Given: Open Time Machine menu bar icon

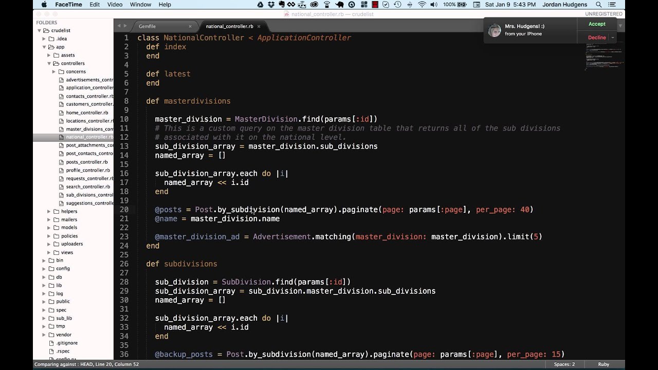Looking at the screenshot, I should tap(397, 5).
